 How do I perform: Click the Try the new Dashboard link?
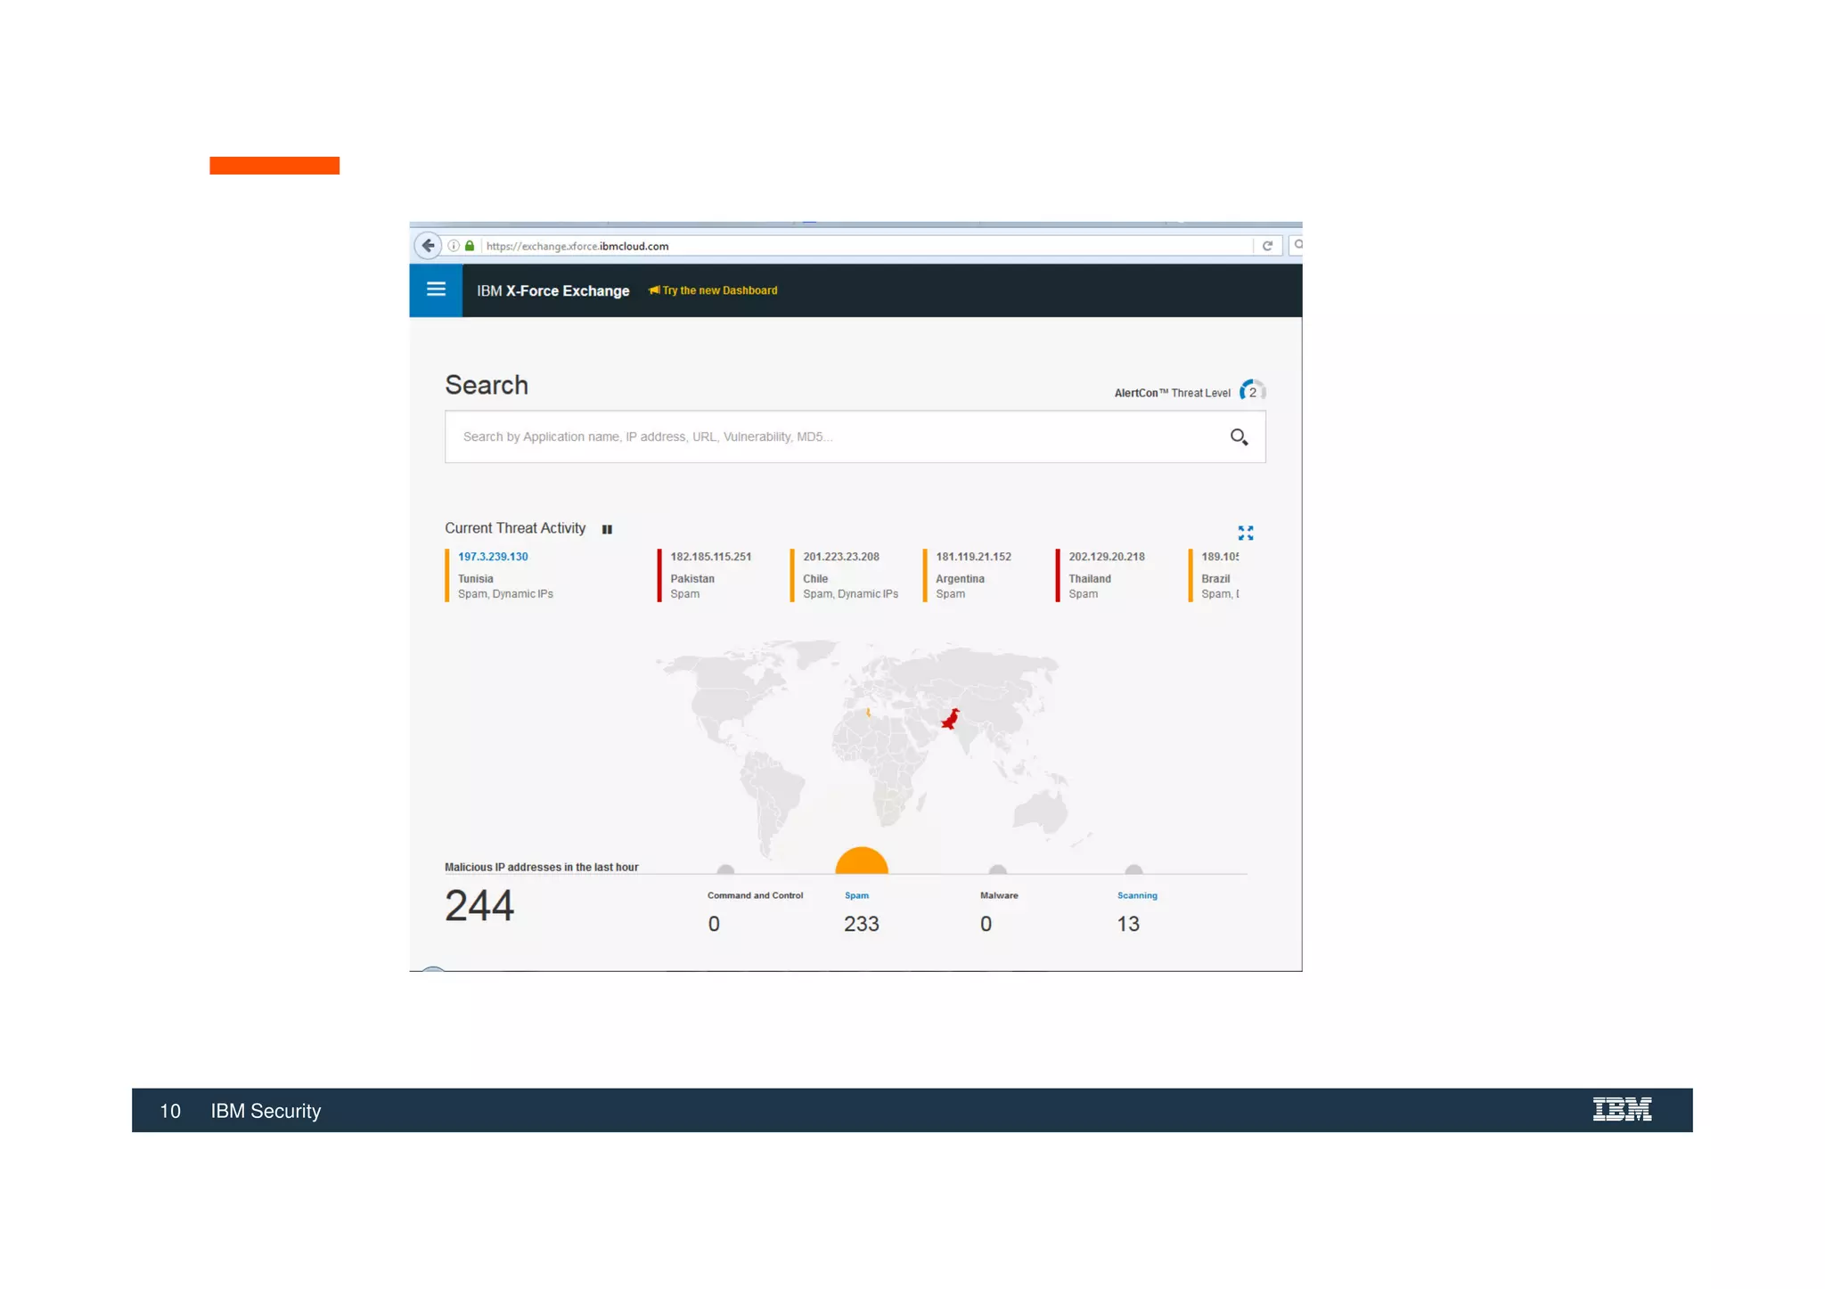coord(719,290)
